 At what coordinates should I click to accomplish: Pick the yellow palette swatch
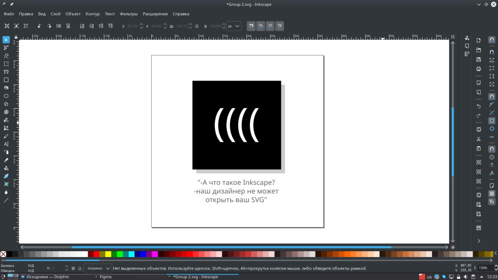coord(108,254)
